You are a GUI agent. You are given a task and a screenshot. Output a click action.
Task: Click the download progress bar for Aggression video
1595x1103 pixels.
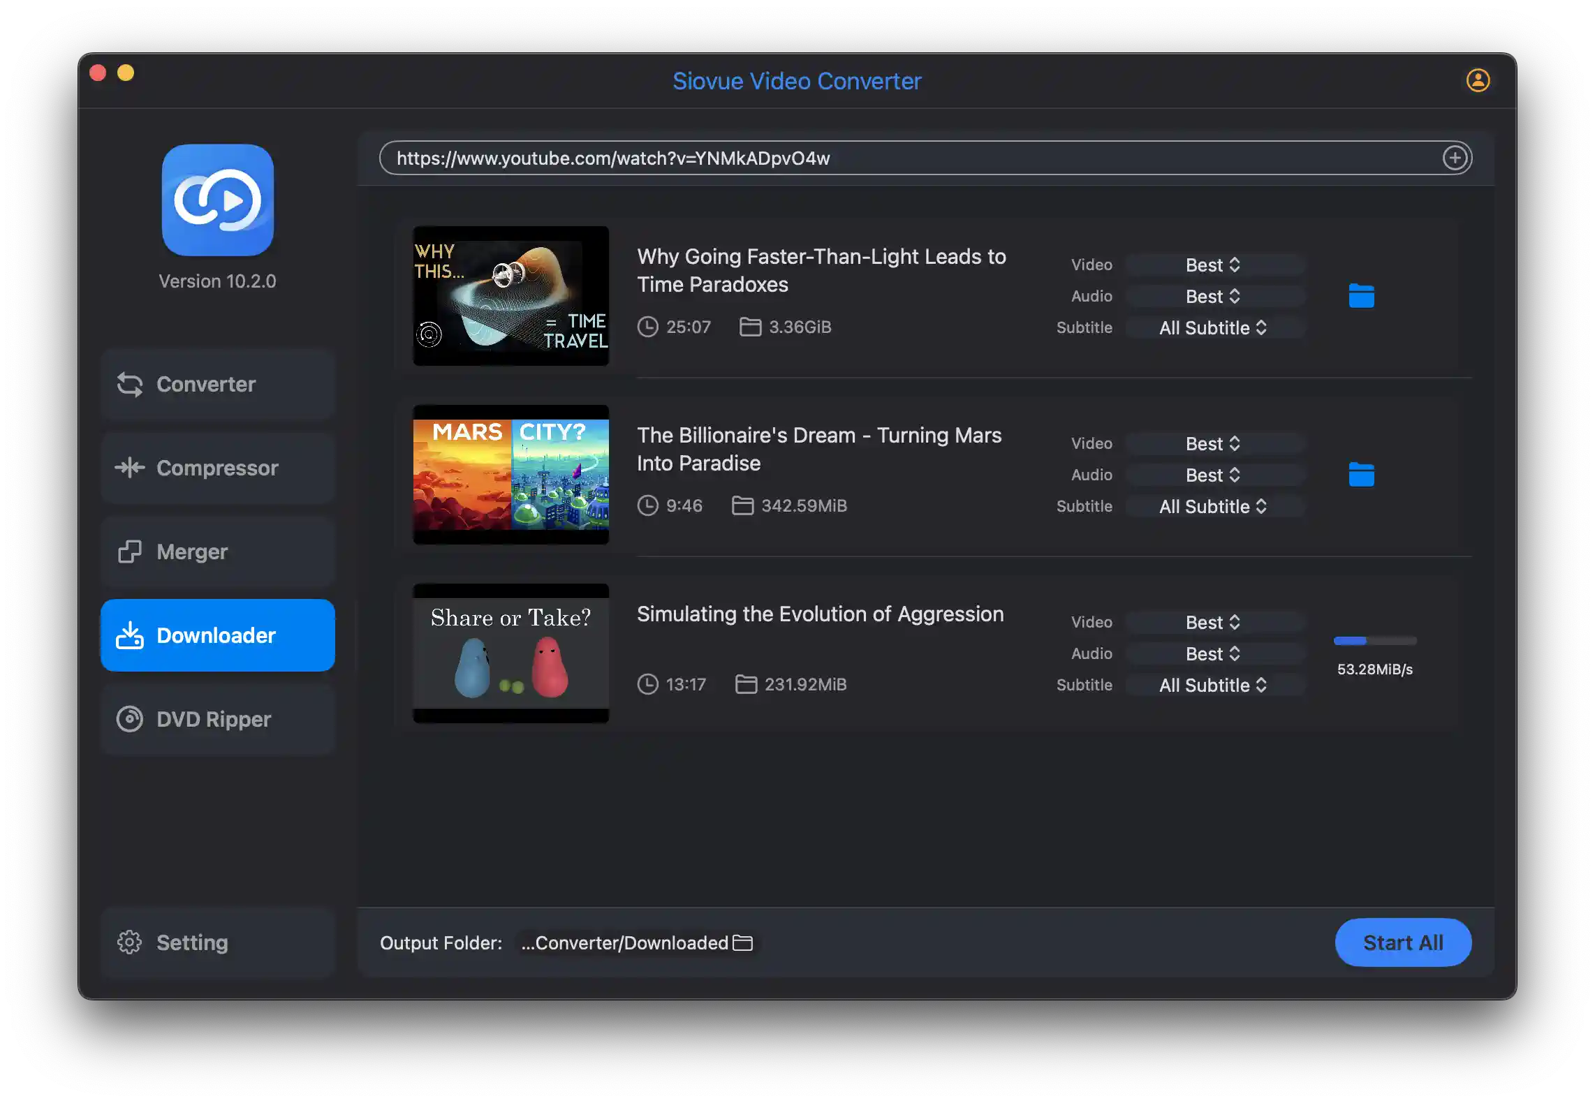tap(1374, 640)
